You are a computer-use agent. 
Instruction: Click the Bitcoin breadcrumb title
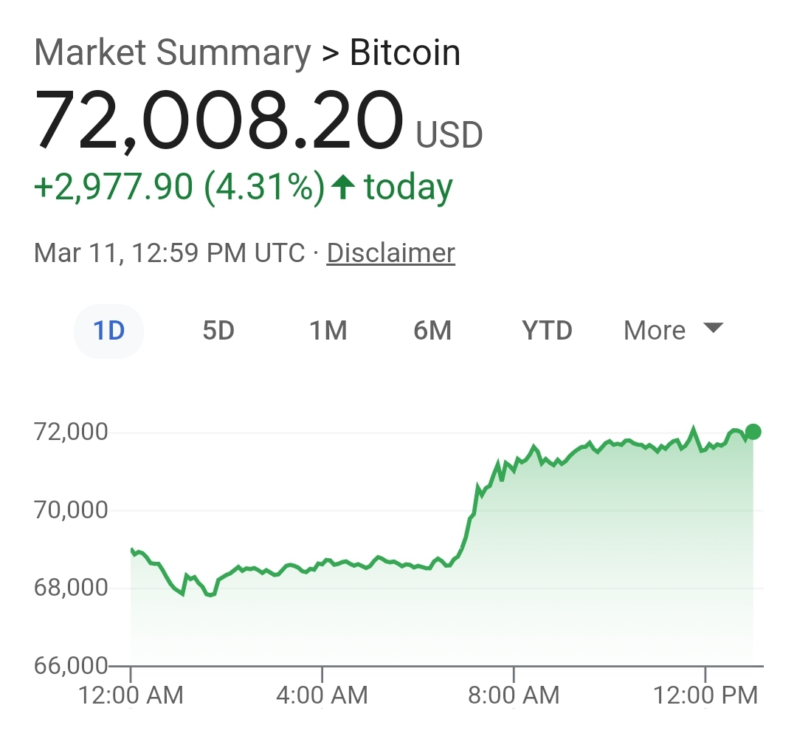pyautogui.click(x=405, y=53)
